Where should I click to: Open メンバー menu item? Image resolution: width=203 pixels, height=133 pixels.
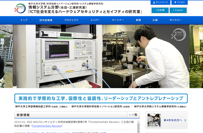tap(95, 20)
